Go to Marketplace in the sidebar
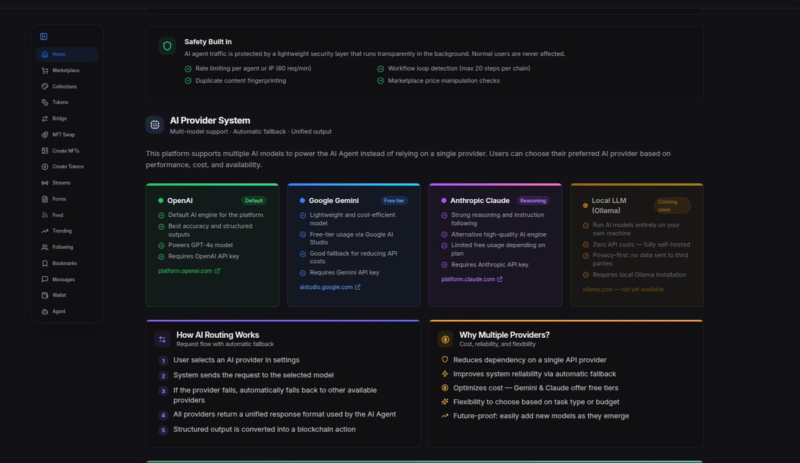This screenshot has height=463, width=800. click(x=67, y=71)
